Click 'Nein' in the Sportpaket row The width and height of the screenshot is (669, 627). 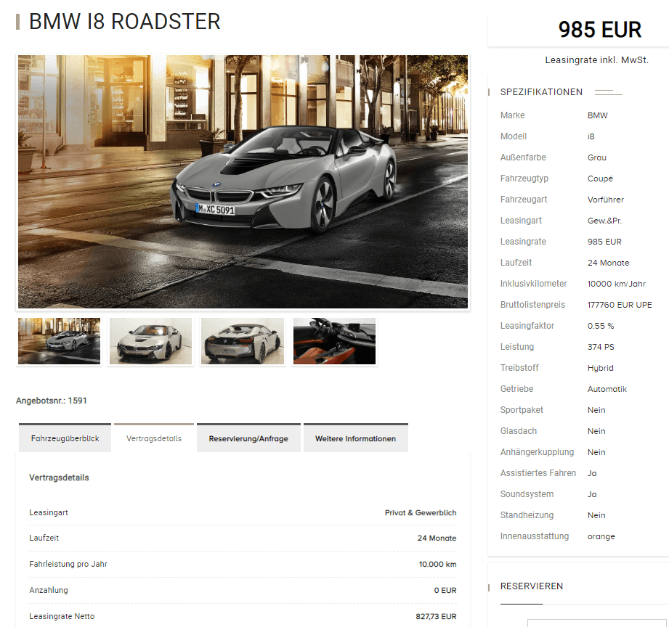coord(596,410)
